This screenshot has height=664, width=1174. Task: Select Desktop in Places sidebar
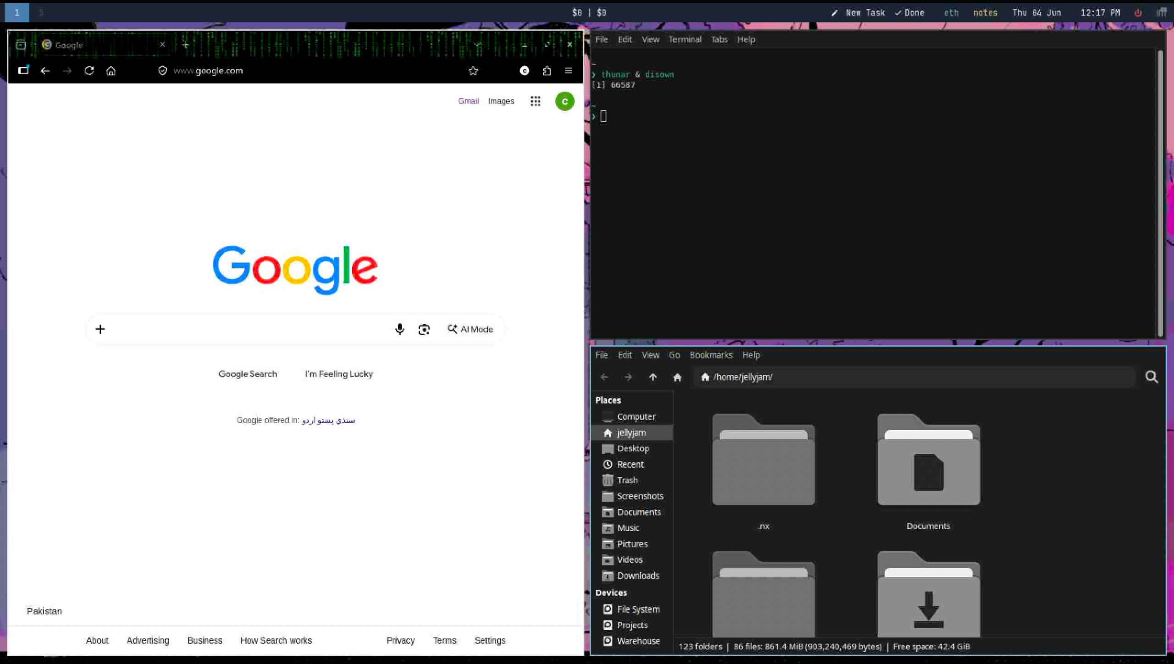click(632, 448)
